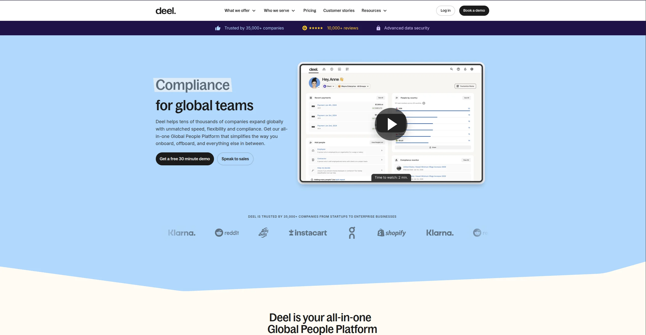Image resolution: width=646 pixels, height=335 pixels.
Task: Expand the Who we serve dropdown
Action: point(279,11)
